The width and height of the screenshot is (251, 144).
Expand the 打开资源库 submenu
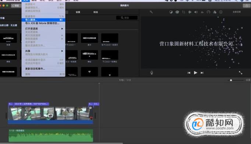pyautogui.click(x=43, y=29)
